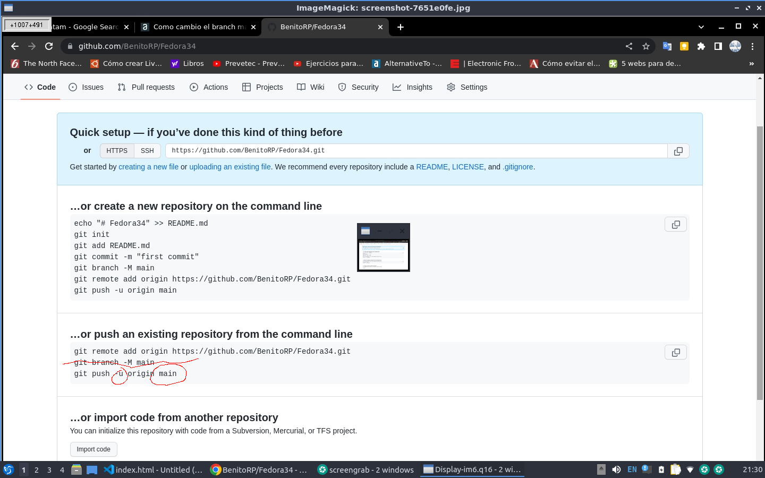This screenshot has height=478, width=765.
Task: Select the SSH clone protocol
Action: click(147, 151)
